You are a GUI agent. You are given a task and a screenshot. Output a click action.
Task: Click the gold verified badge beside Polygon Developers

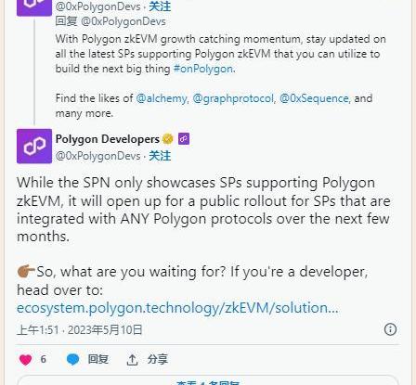168,139
